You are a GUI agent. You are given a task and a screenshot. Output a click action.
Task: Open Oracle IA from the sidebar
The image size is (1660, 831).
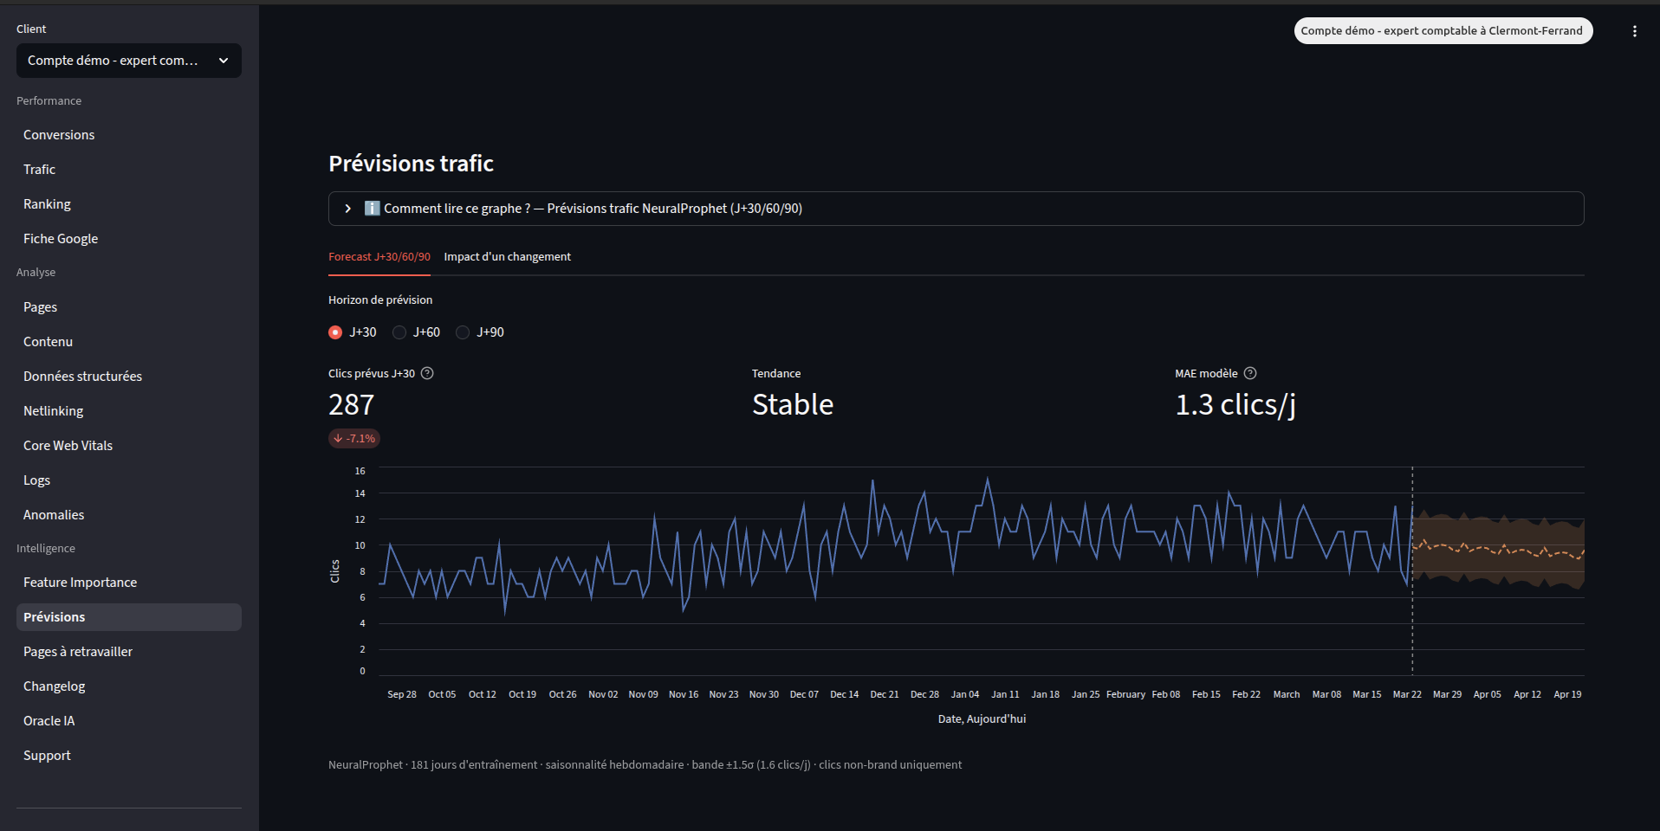[49, 720]
